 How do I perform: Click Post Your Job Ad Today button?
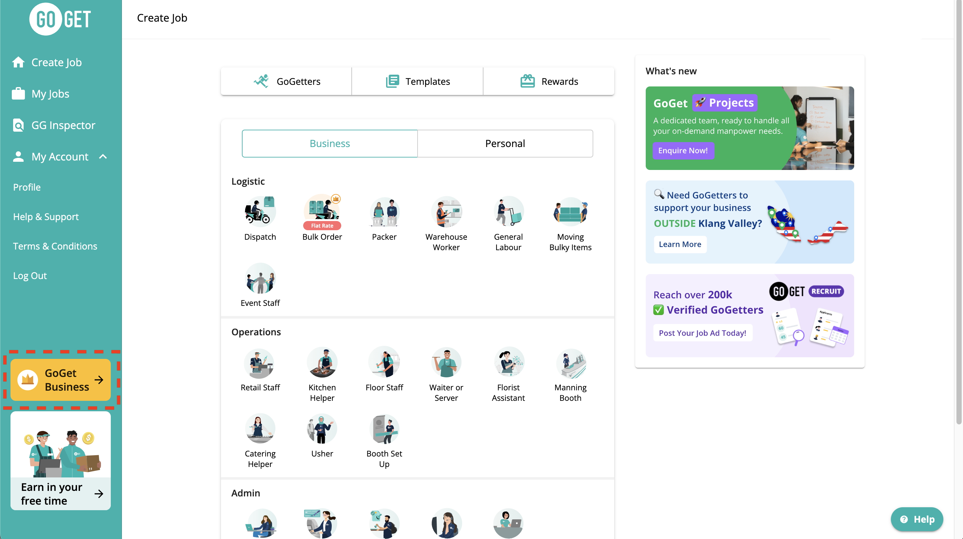(702, 333)
